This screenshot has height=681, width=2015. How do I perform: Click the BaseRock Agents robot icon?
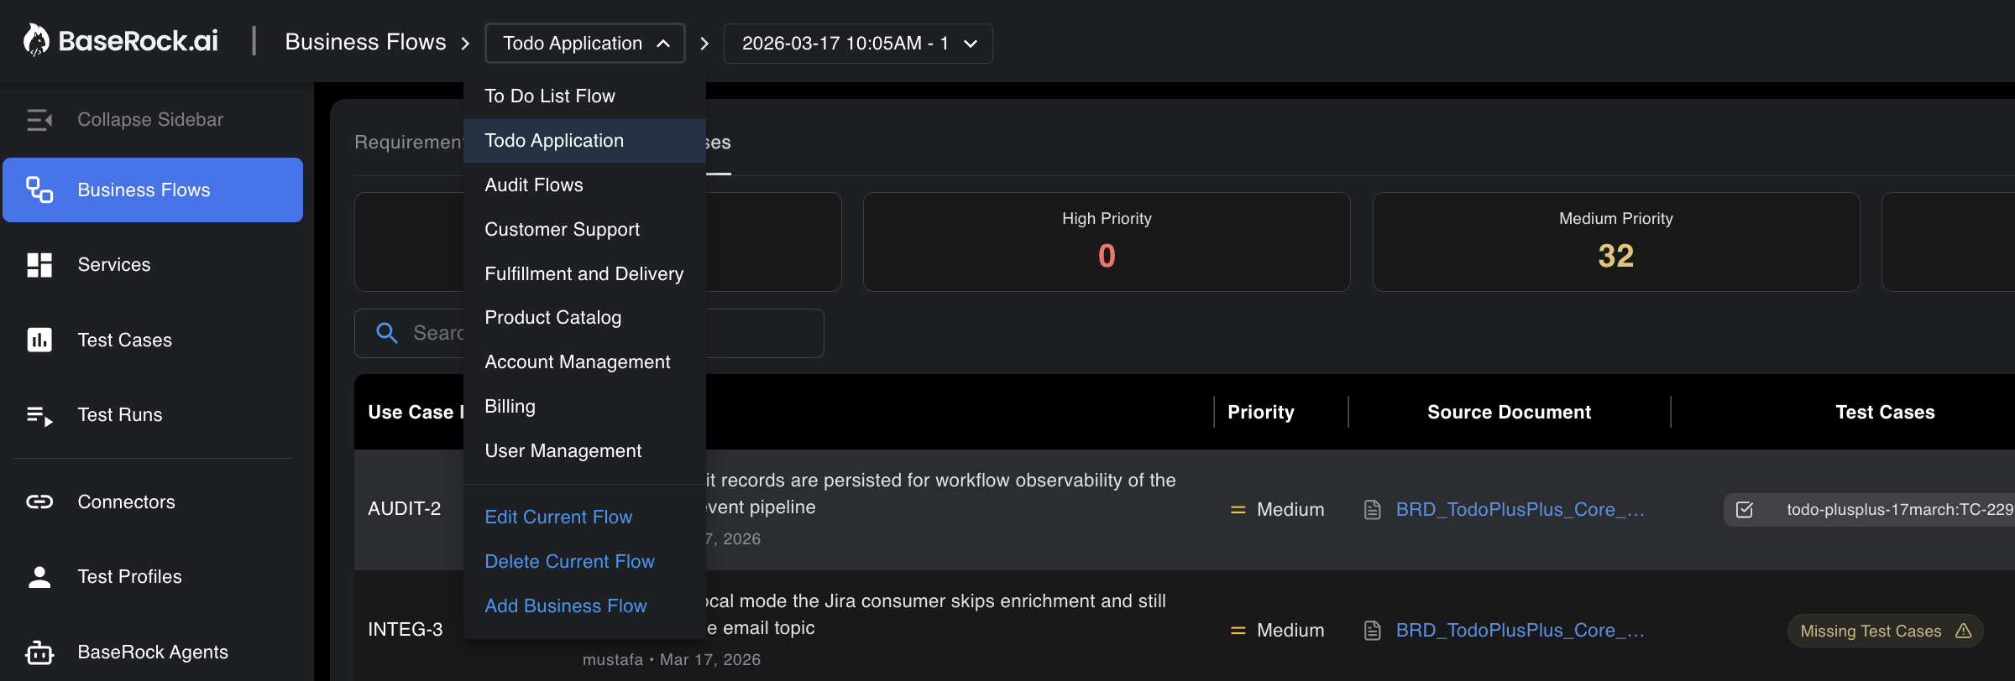[x=39, y=652]
